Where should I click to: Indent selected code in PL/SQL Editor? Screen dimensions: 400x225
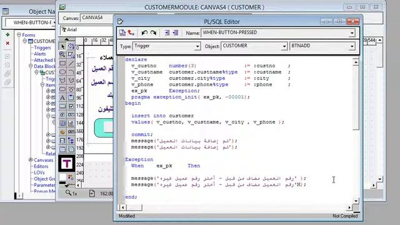(x=167, y=32)
